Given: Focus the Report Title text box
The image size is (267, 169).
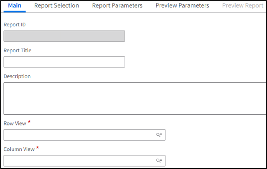Looking at the screenshot, I should click(x=64, y=62).
